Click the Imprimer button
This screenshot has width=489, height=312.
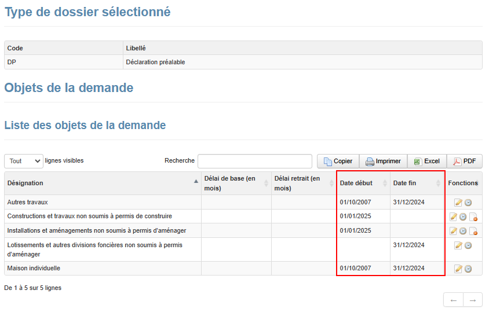383,161
